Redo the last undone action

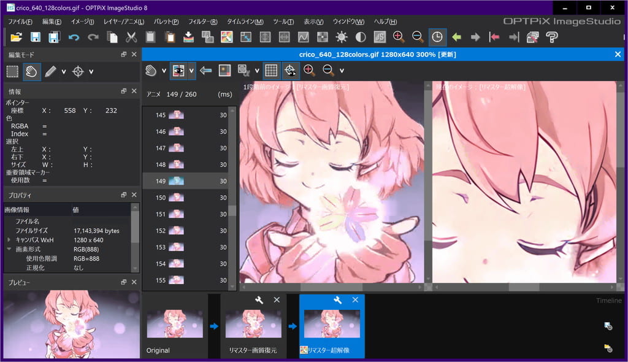point(93,37)
